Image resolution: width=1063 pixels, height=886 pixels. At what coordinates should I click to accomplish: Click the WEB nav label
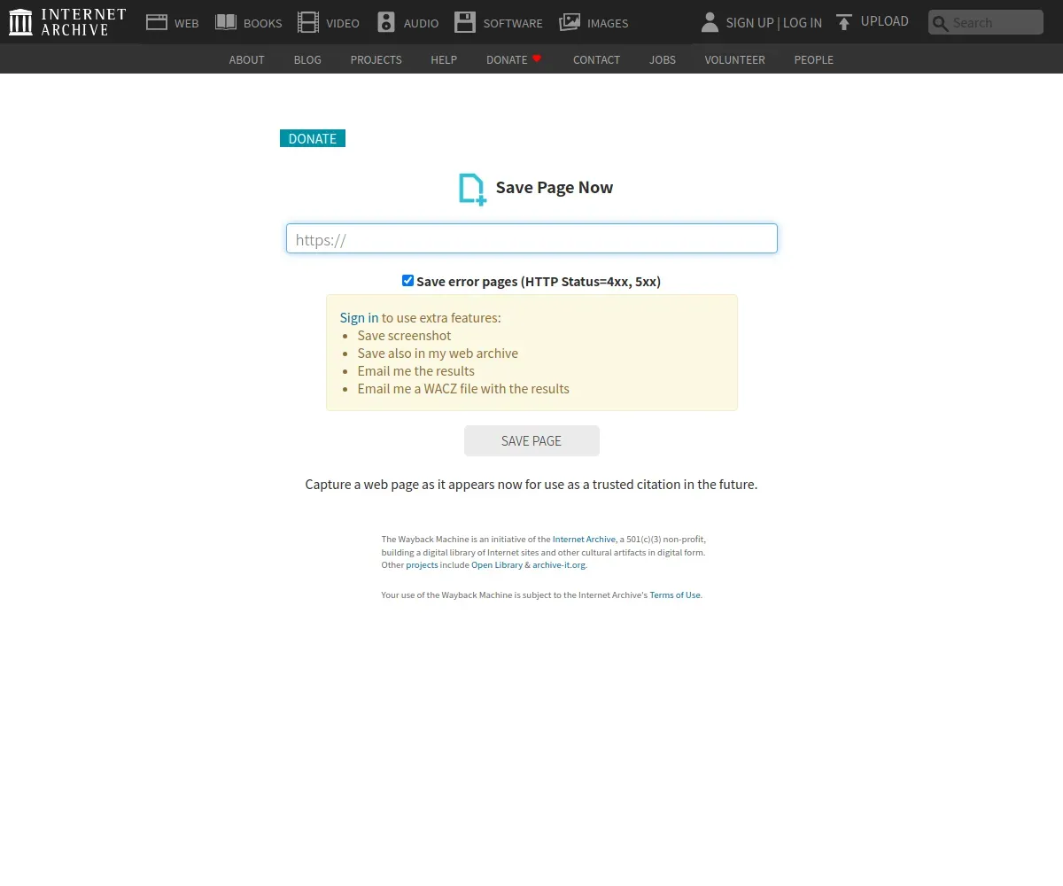point(187,23)
